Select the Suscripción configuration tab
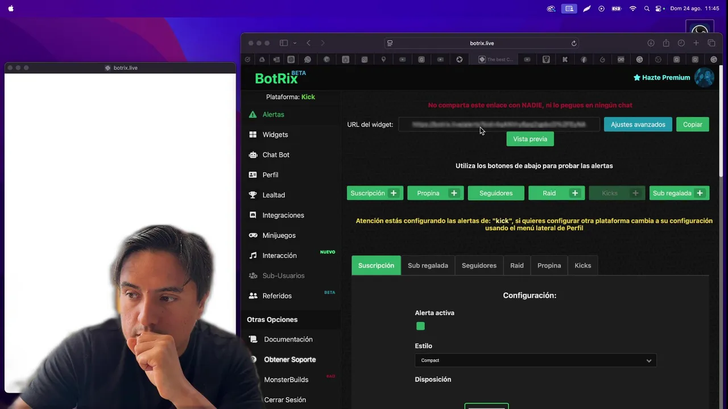The height and width of the screenshot is (409, 728). [376, 265]
